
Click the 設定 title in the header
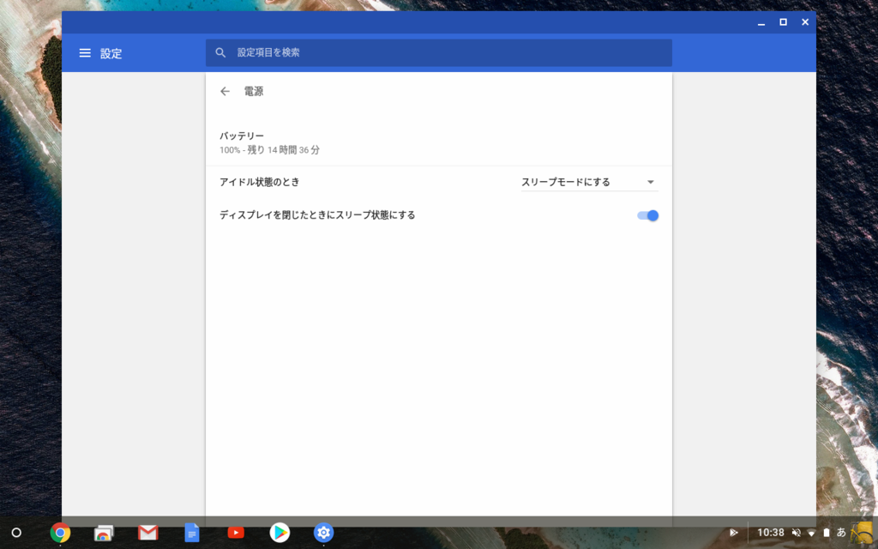[x=111, y=54]
